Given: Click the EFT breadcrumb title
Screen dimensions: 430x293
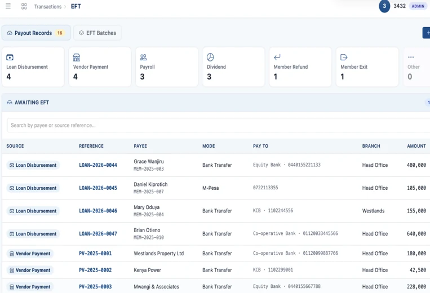Looking at the screenshot, I should click(76, 6).
